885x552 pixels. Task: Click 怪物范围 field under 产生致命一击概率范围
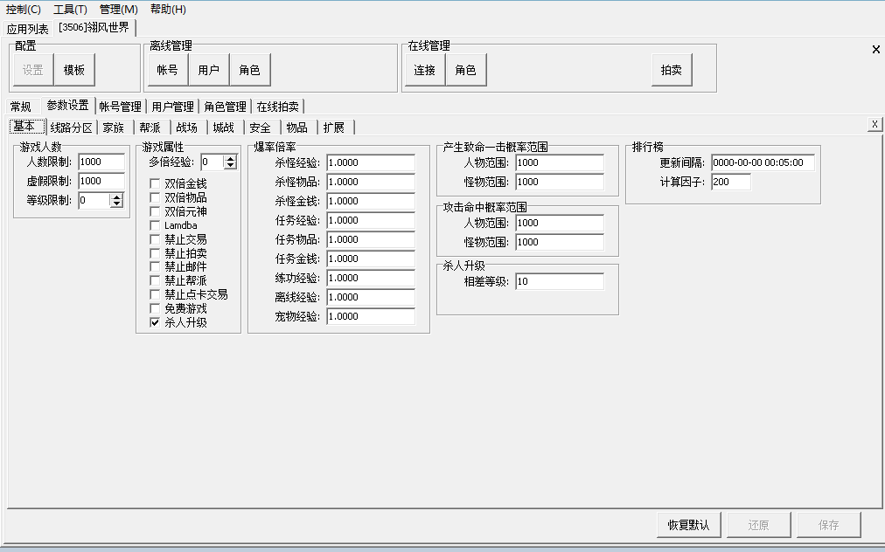560,182
